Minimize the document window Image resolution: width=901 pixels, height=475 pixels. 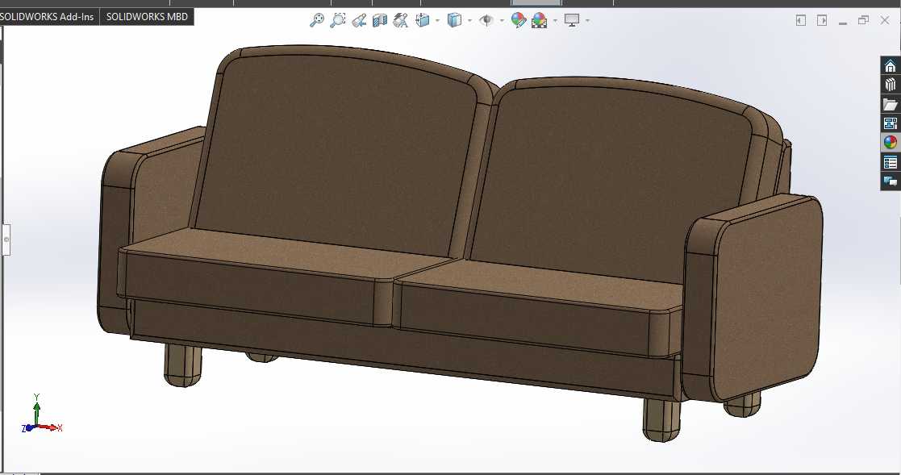tap(843, 22)
